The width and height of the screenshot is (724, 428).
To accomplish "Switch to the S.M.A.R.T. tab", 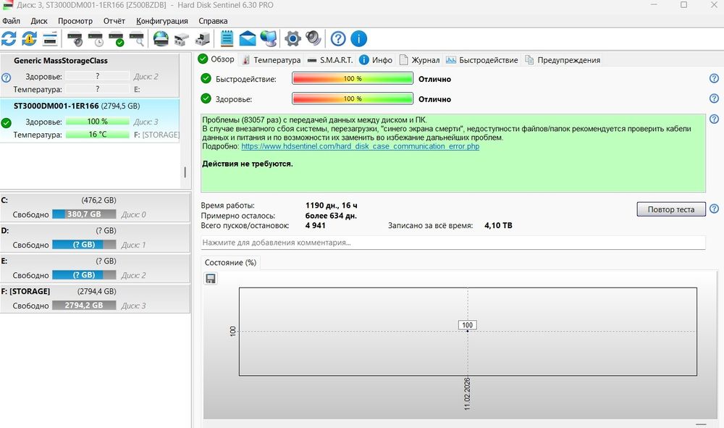I will [x=330, y=60].
